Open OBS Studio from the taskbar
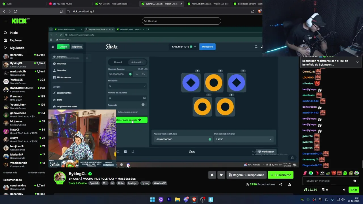Viewport: 363px width, 204px height. point(202,199)
